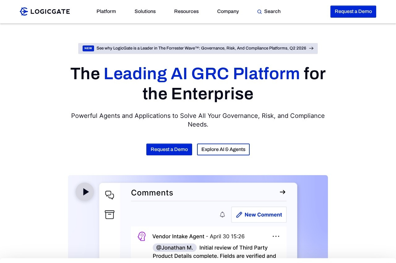This screenshot has width=396, height=263.
Task: Click the hero Request a Demo button
Action: coord(169,149)
